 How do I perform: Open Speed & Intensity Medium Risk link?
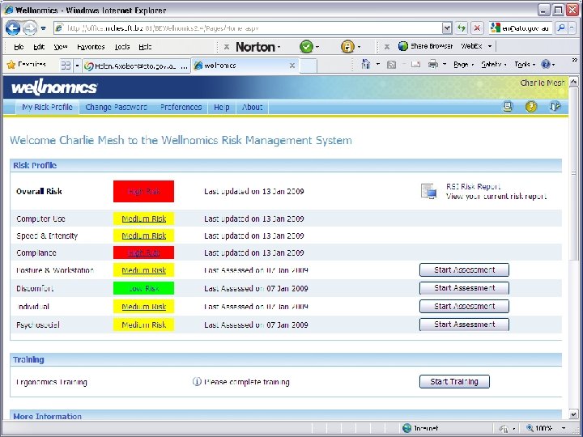(x=144, y=236)
